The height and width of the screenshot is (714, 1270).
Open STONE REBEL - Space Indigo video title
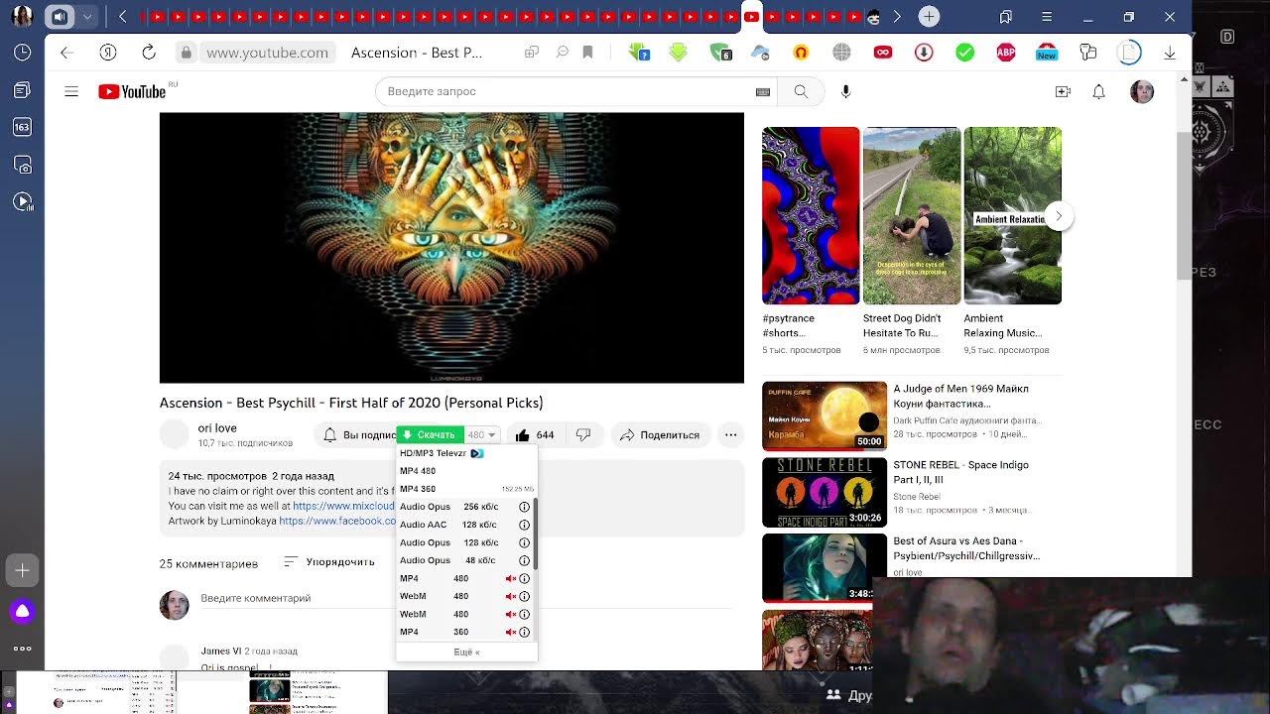pyautogui.click(x=960, y=472)
